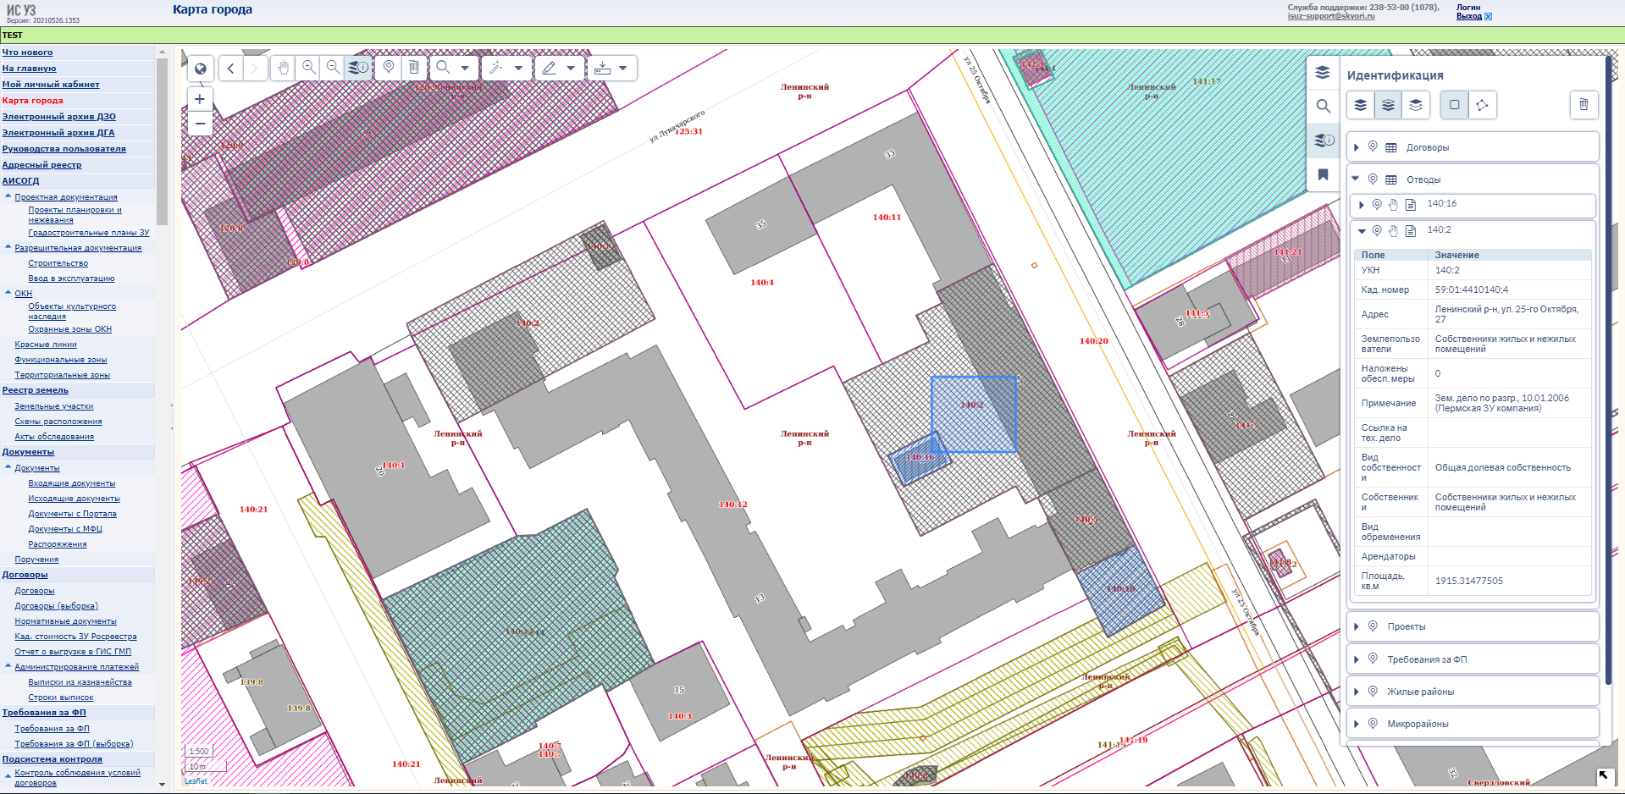The image size is (1625, 794).
Task: Select the pan hand tool
Action: pyautogui.click(x=284, y=68)
